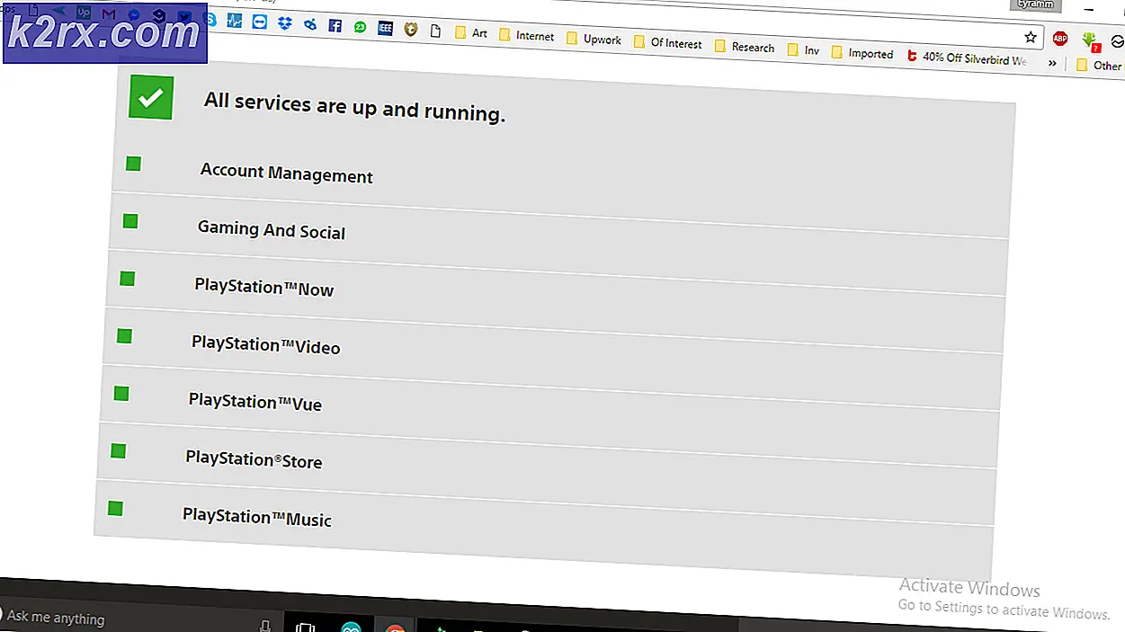Screen dimensions: 1125x632
Task: Click the green status square for PlayStation Video
Action: click(x=124, y=336)
